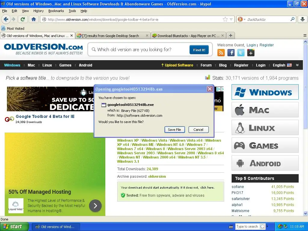Open the on-screen keyboard icon in taskbar
The height and width of the screenshot is (231, 308).
click(231, 227)
